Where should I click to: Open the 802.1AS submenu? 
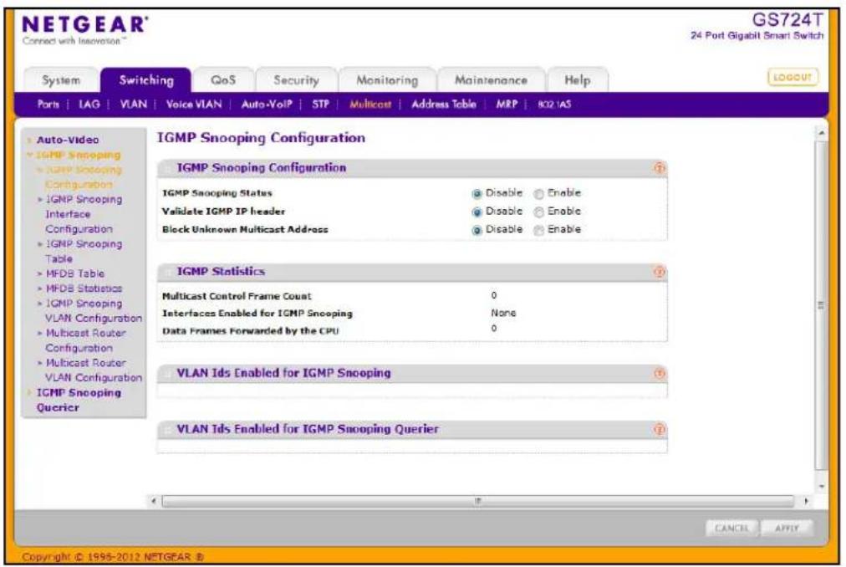(x=554, y=105)
